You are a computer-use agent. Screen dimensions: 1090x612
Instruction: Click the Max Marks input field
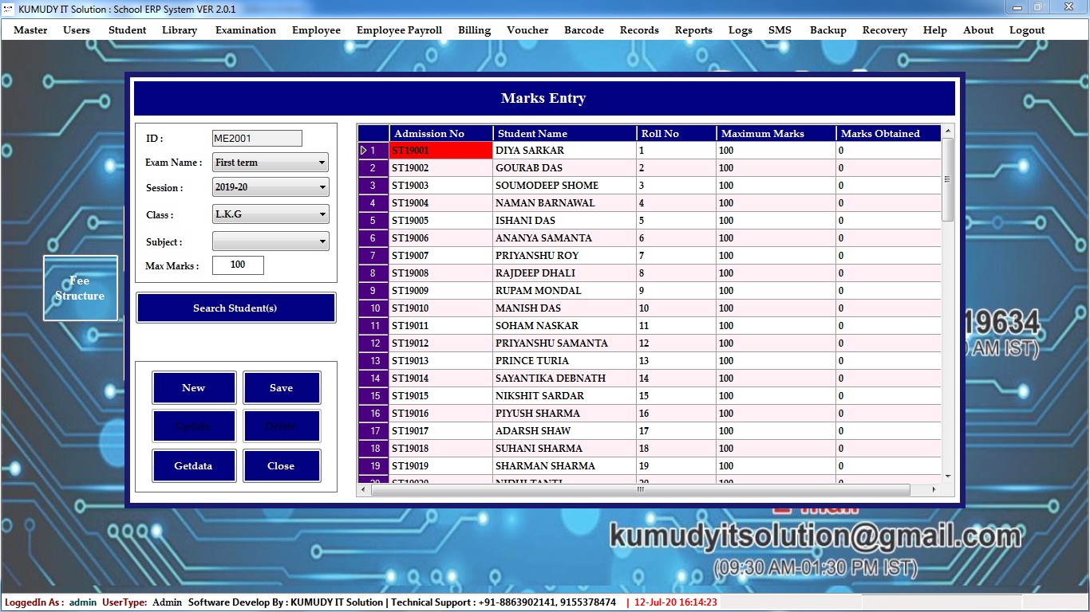click(238, 265)
